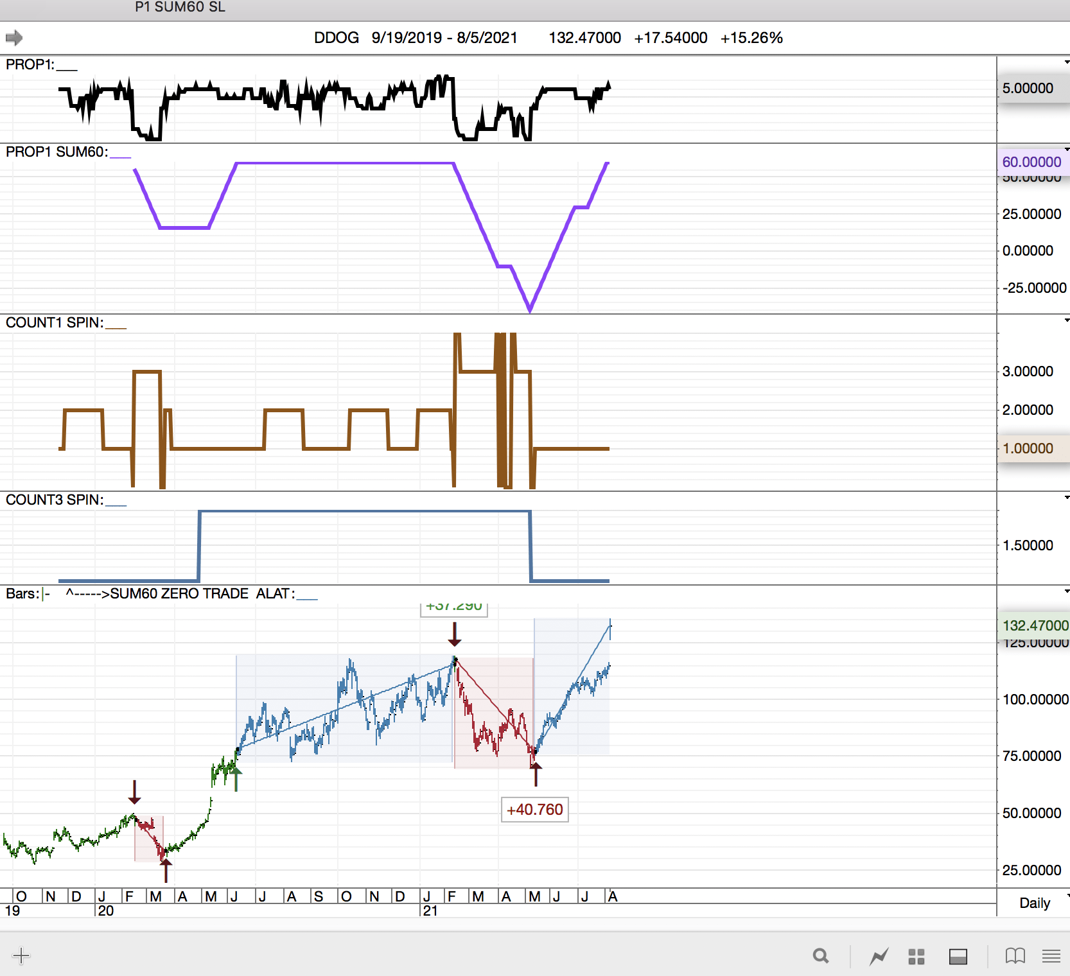1070x976 pixels.
Task: Click the Daily periodicity selector
Action: tap(1035, 903)
